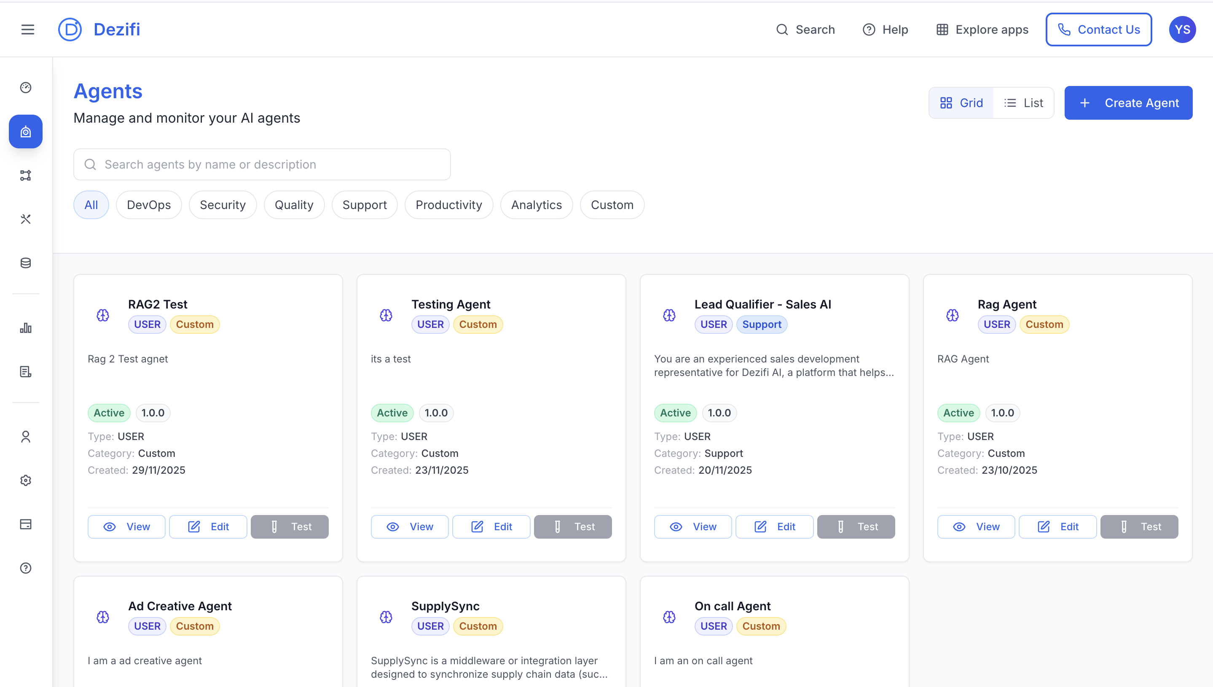Select the Agents robot icon in sidebar

(25, 131)
